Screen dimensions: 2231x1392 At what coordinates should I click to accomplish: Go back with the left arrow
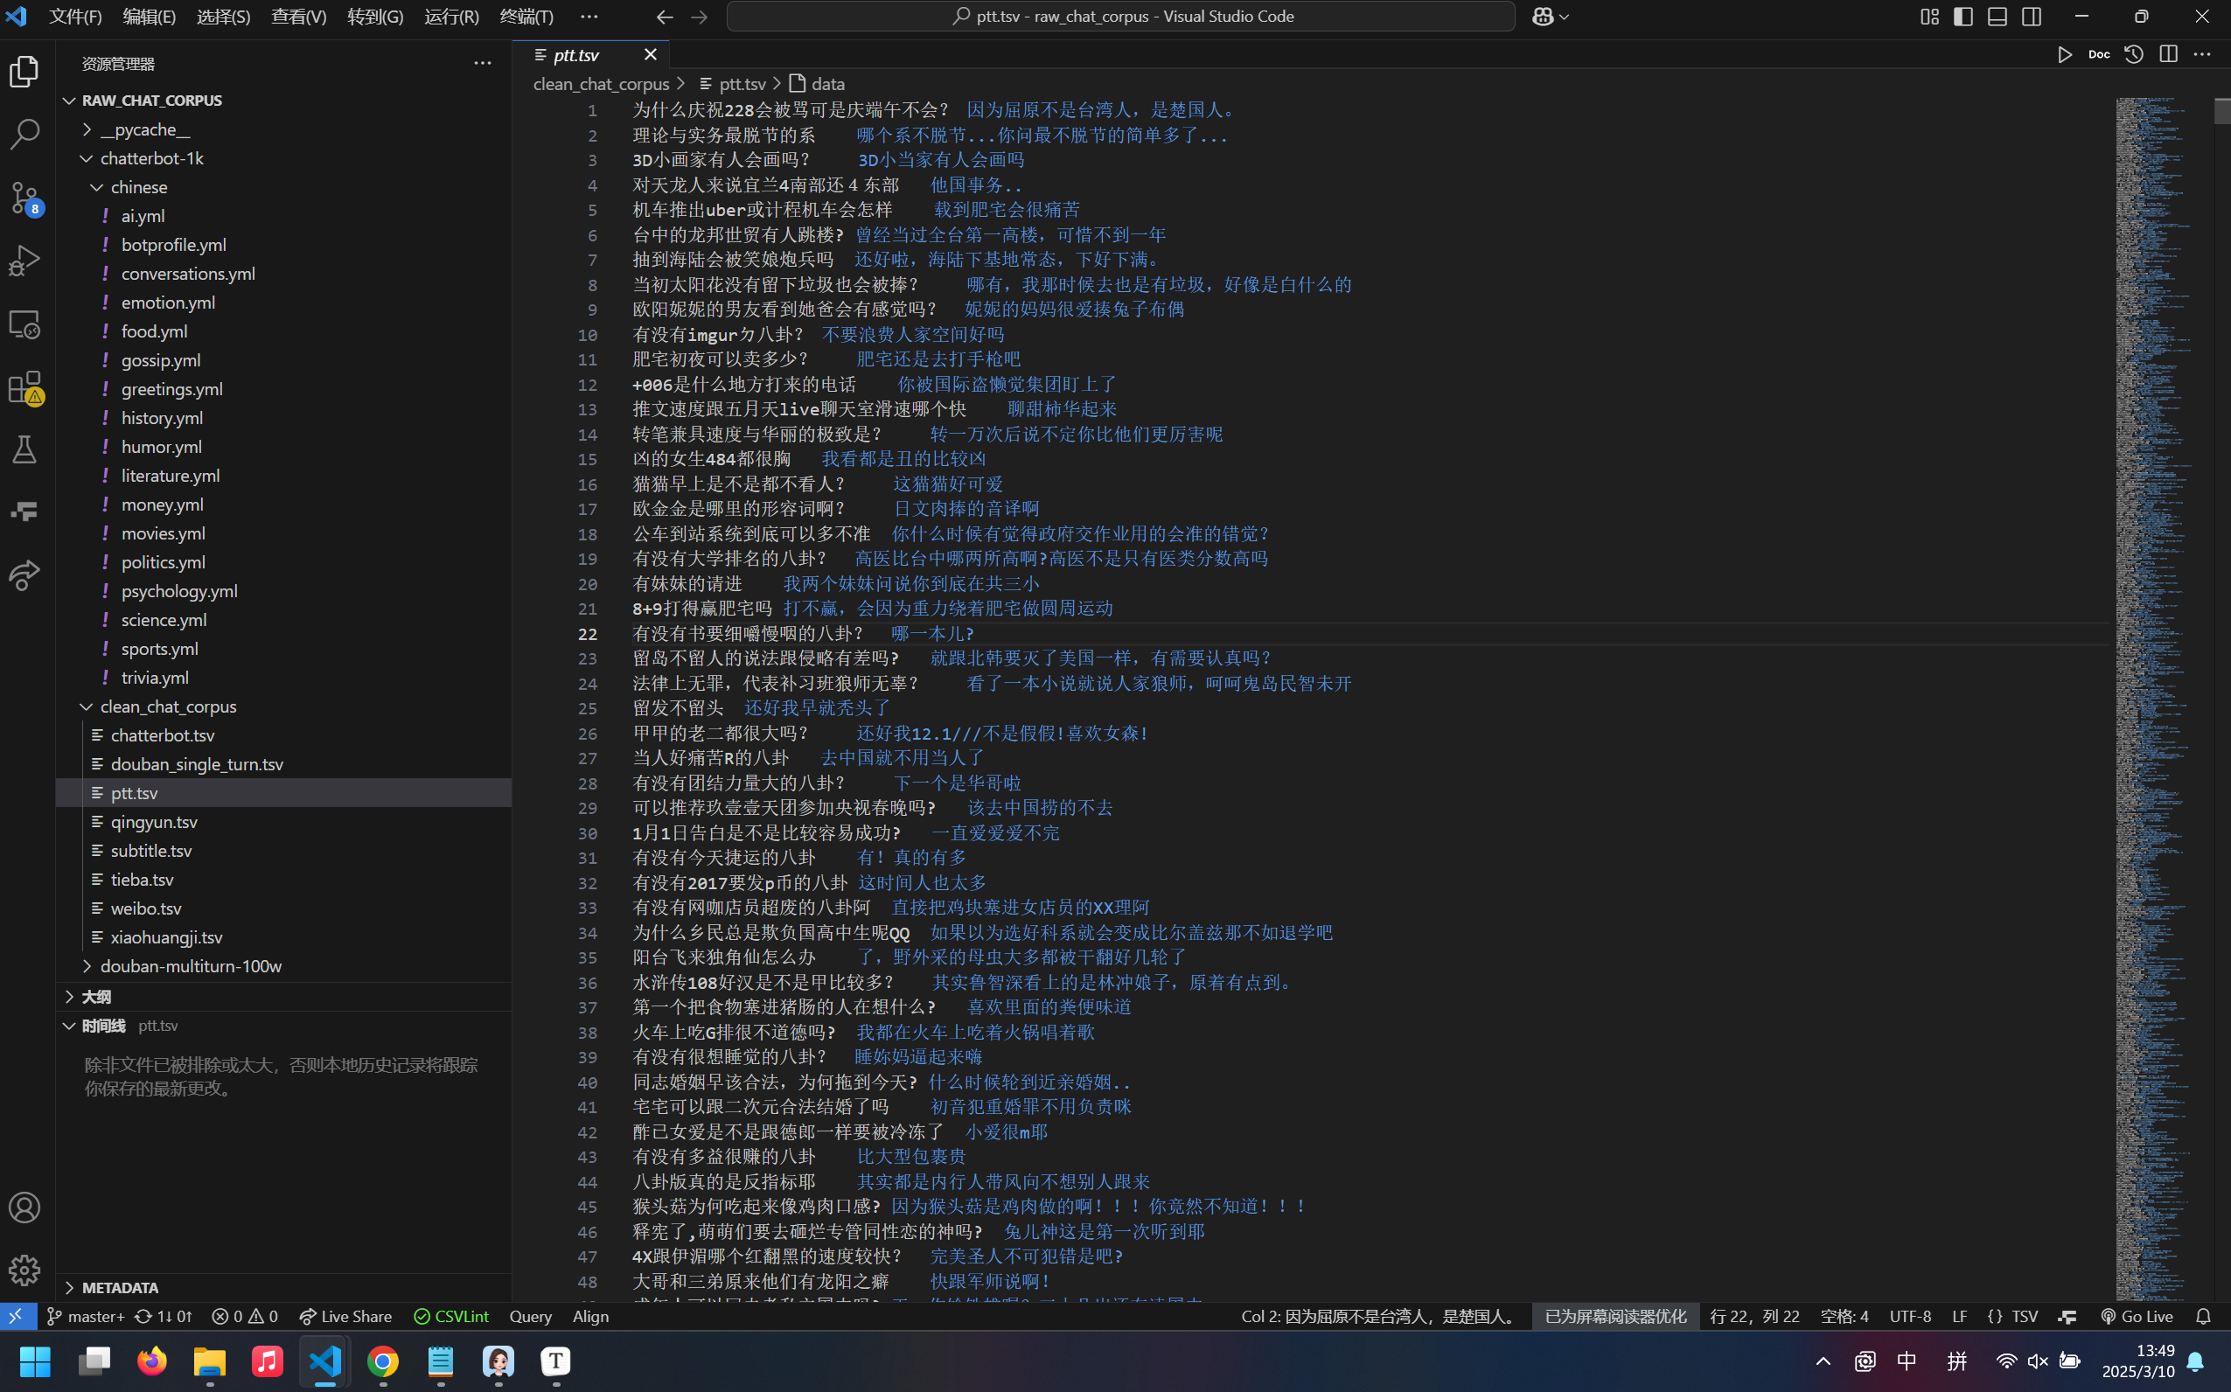tap(665, 17)
